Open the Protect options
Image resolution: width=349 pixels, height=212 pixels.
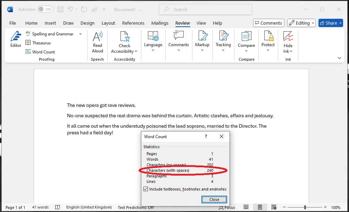point(268,41)
